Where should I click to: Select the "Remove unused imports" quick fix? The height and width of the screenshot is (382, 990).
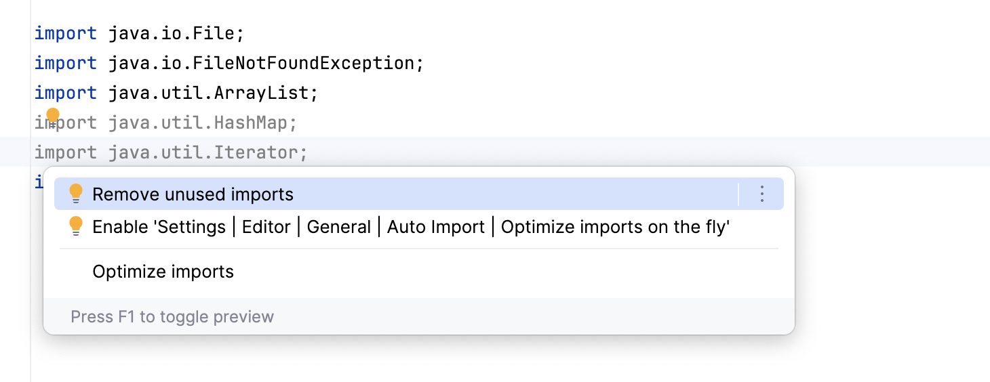coord(193,194)
